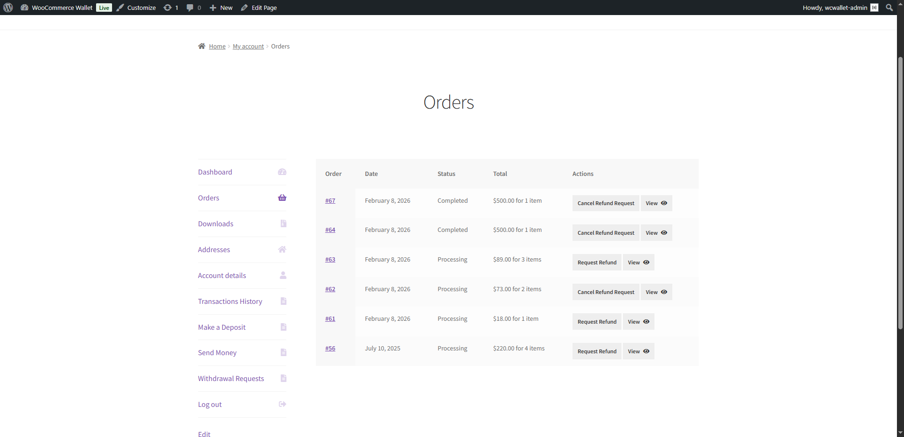Open WooCommerce Wallet site menu

click(62, 8)
